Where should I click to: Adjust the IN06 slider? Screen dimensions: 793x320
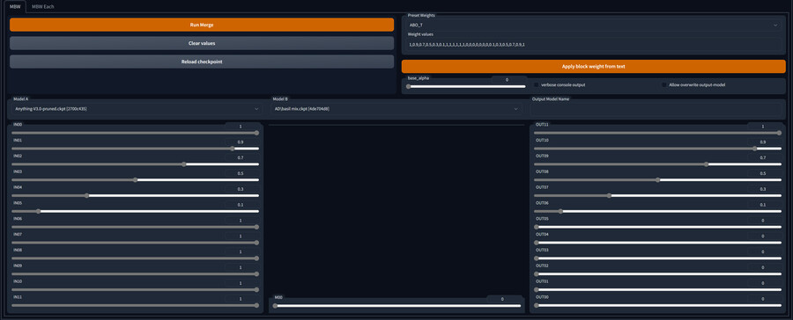coord(136,227)
